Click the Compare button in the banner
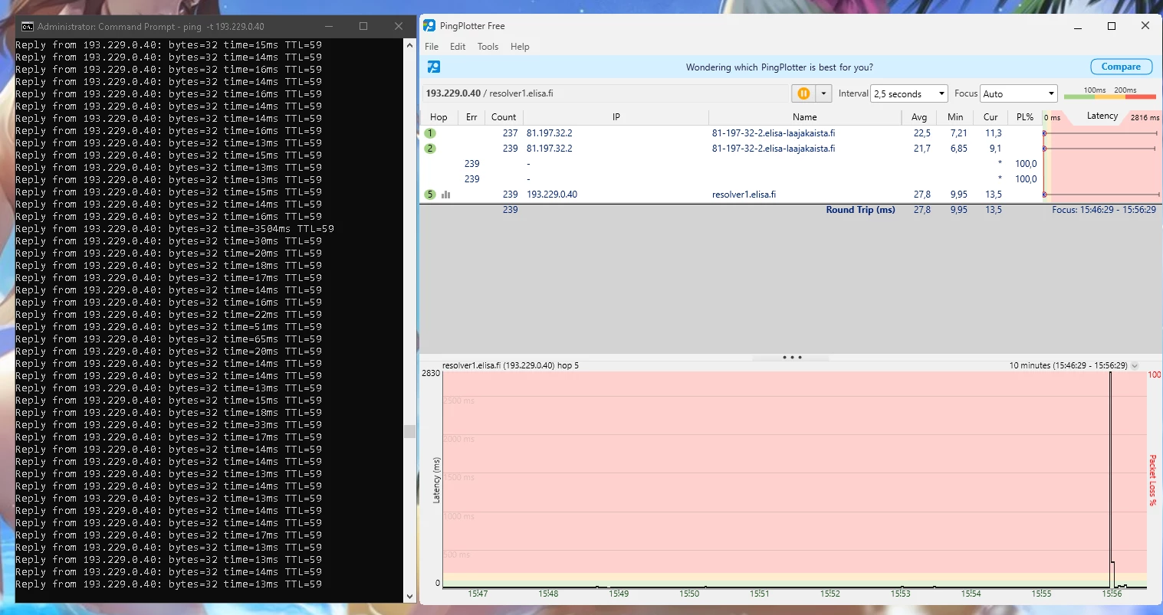 point(1121,67)
